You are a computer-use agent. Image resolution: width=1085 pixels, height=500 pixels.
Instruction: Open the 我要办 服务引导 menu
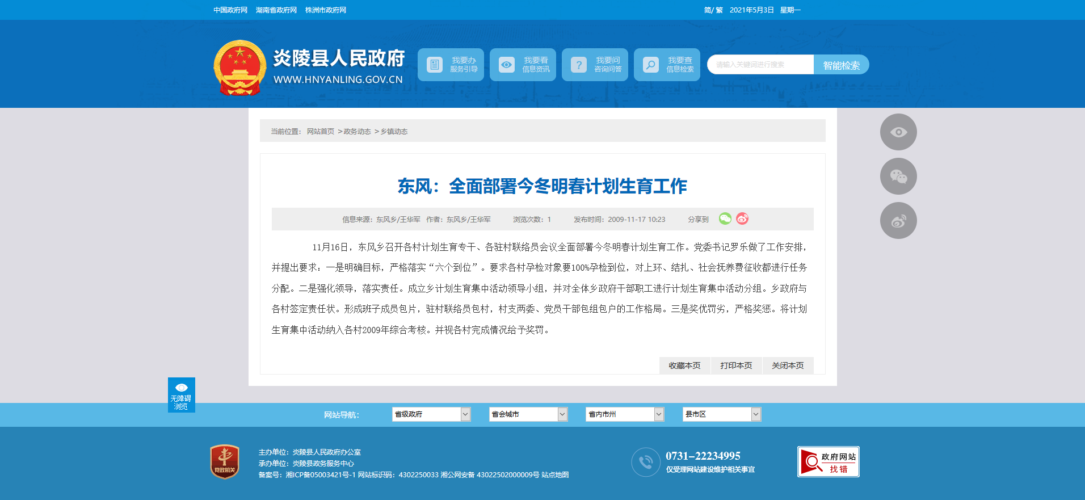coord(451,65)
